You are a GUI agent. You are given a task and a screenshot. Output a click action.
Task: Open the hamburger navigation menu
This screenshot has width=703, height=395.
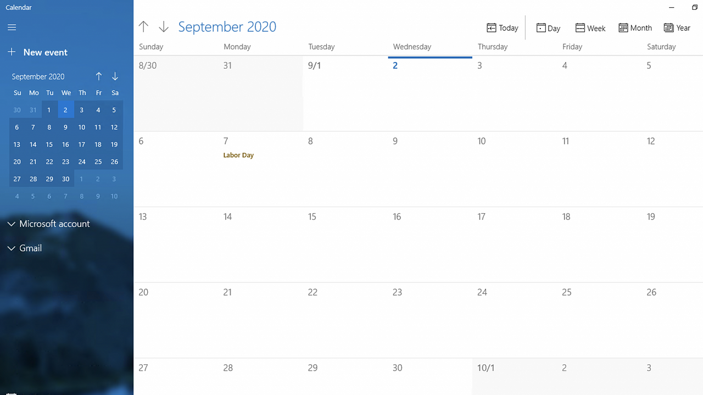pyautogui.click(x=12, y=27)
